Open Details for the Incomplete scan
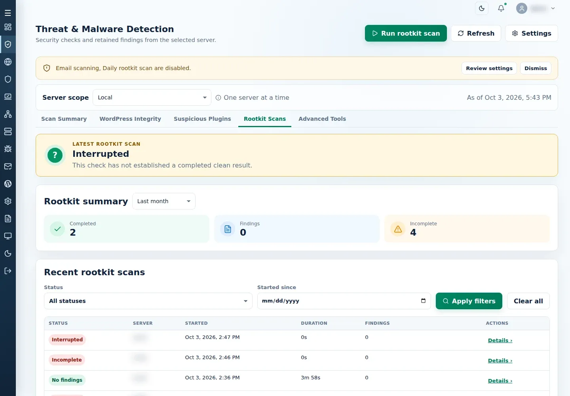The width and height of the screenshot is (570, 396). (x=500, y=361)
